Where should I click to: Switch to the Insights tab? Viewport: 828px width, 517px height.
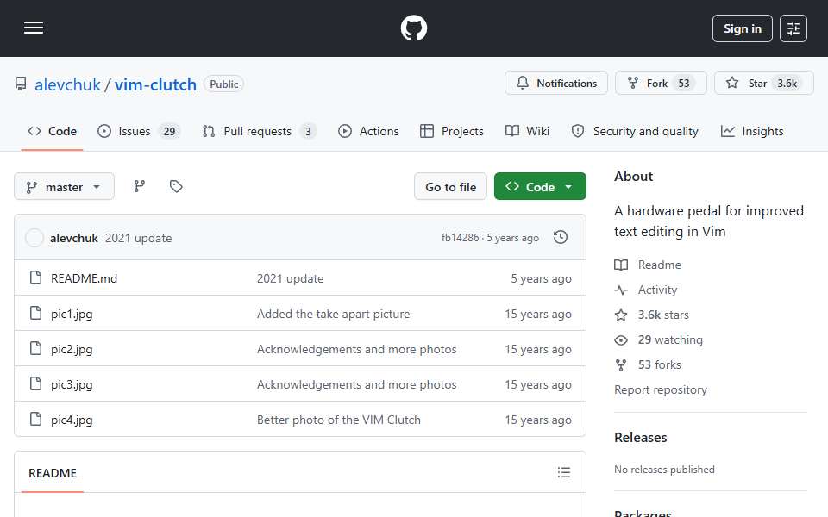coord(752,131)
